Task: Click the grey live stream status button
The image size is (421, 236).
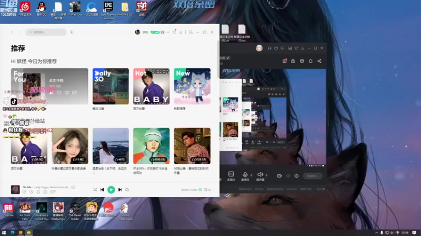Action: coord(313,176)
